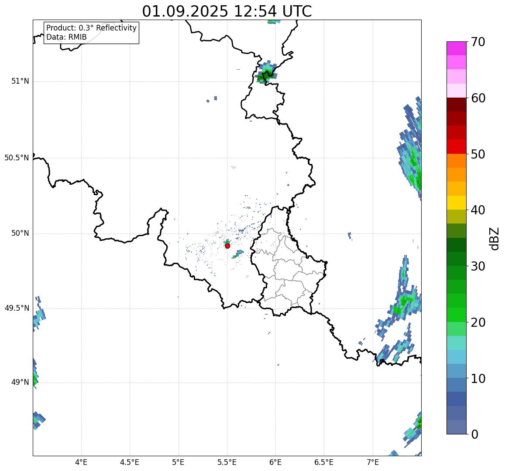This screenshot has height=471, width=505.
Task: Click colorbar tick label '0'
Action: click(474, 434)
